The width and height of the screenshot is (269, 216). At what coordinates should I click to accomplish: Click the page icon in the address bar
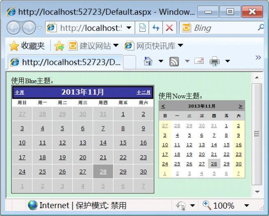(x=51, y=28)
